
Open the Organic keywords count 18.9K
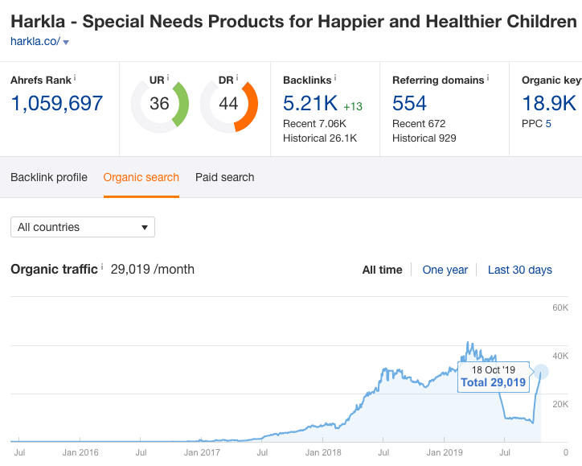(549, 103)
